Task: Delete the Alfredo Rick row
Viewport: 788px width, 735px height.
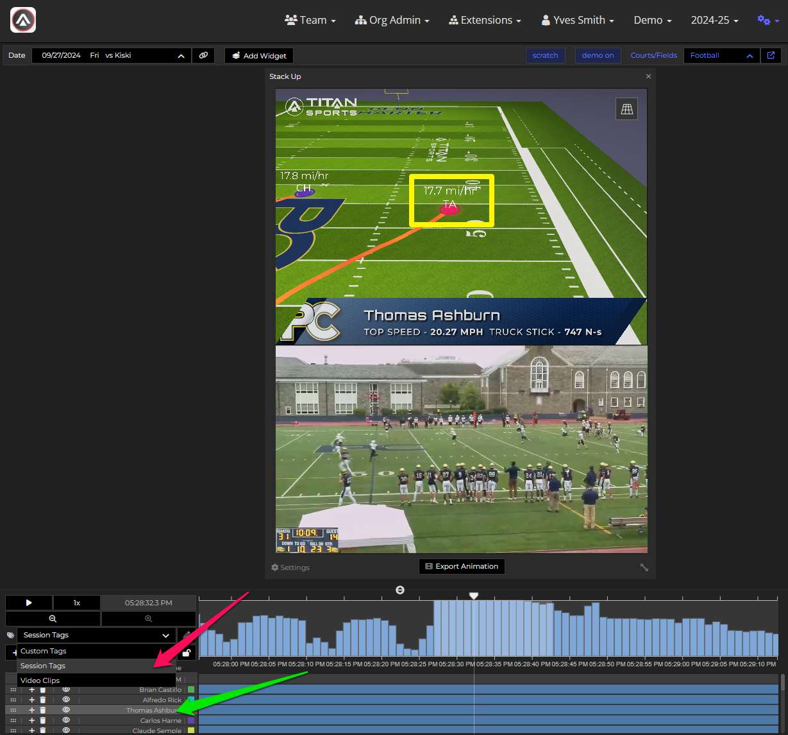Action: click(x=43, y=700)
